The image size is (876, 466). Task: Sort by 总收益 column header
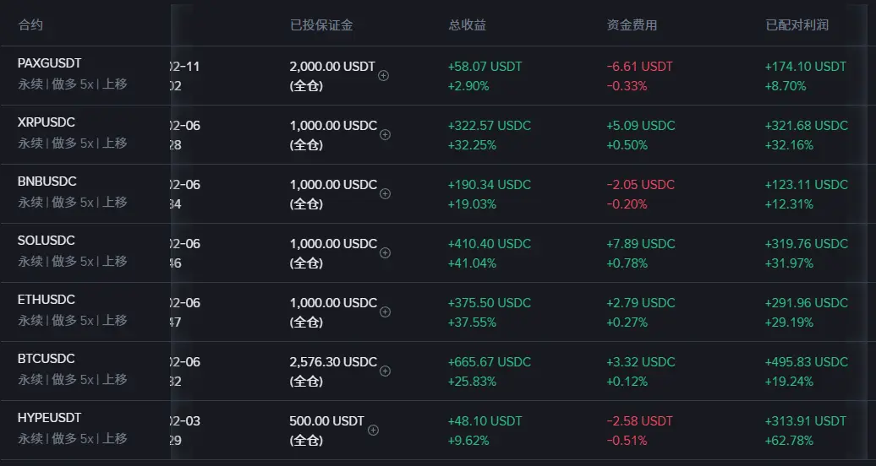[467, 25]
